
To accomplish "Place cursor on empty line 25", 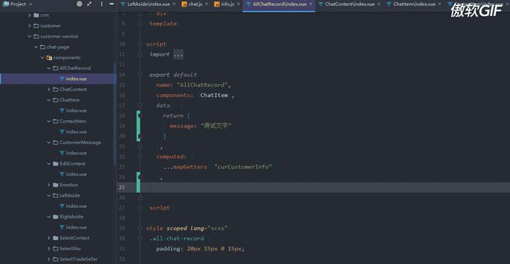I will [x=314, y=187].
